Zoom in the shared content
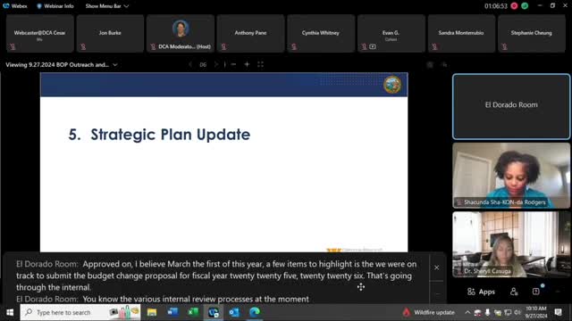The height and width of the screenshot is (321, 572). pos(247,64)
